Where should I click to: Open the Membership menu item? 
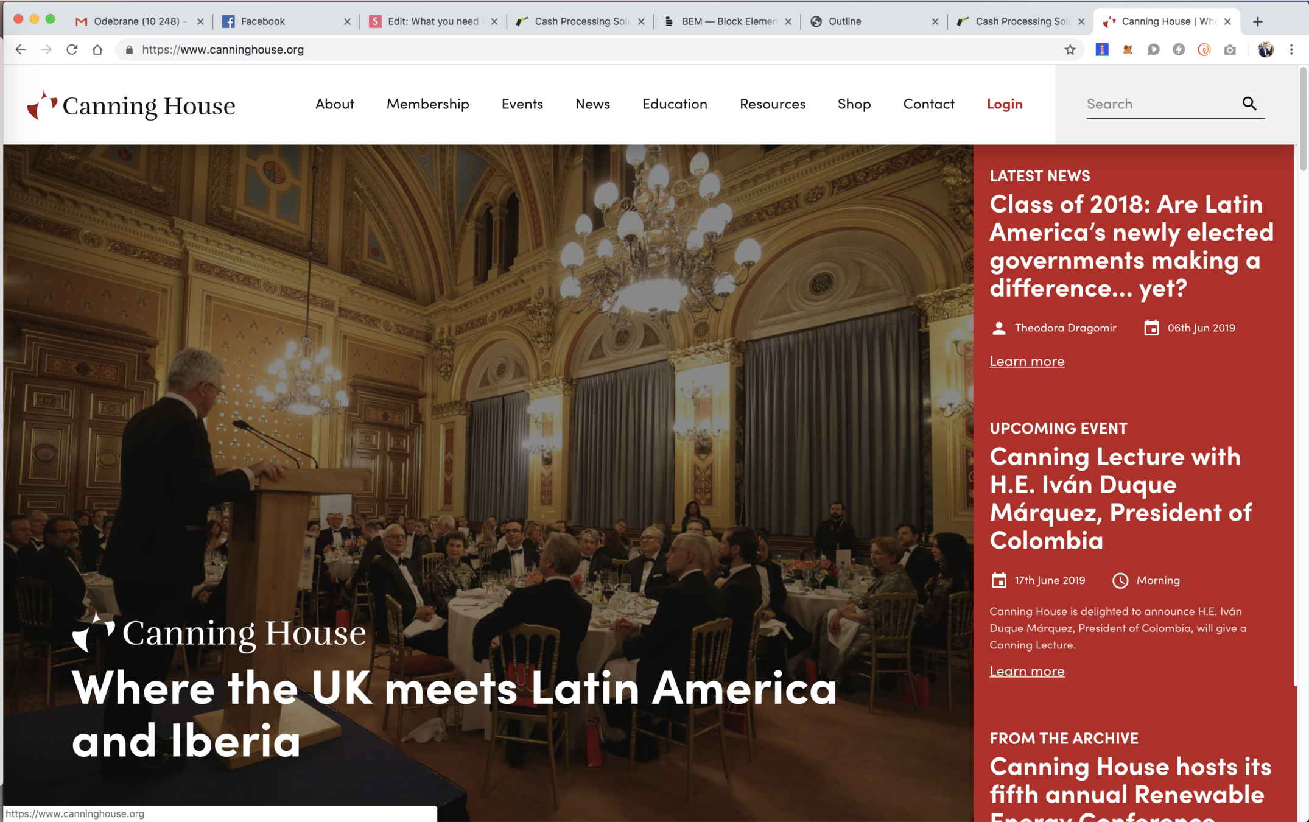[x=427, y=104]
